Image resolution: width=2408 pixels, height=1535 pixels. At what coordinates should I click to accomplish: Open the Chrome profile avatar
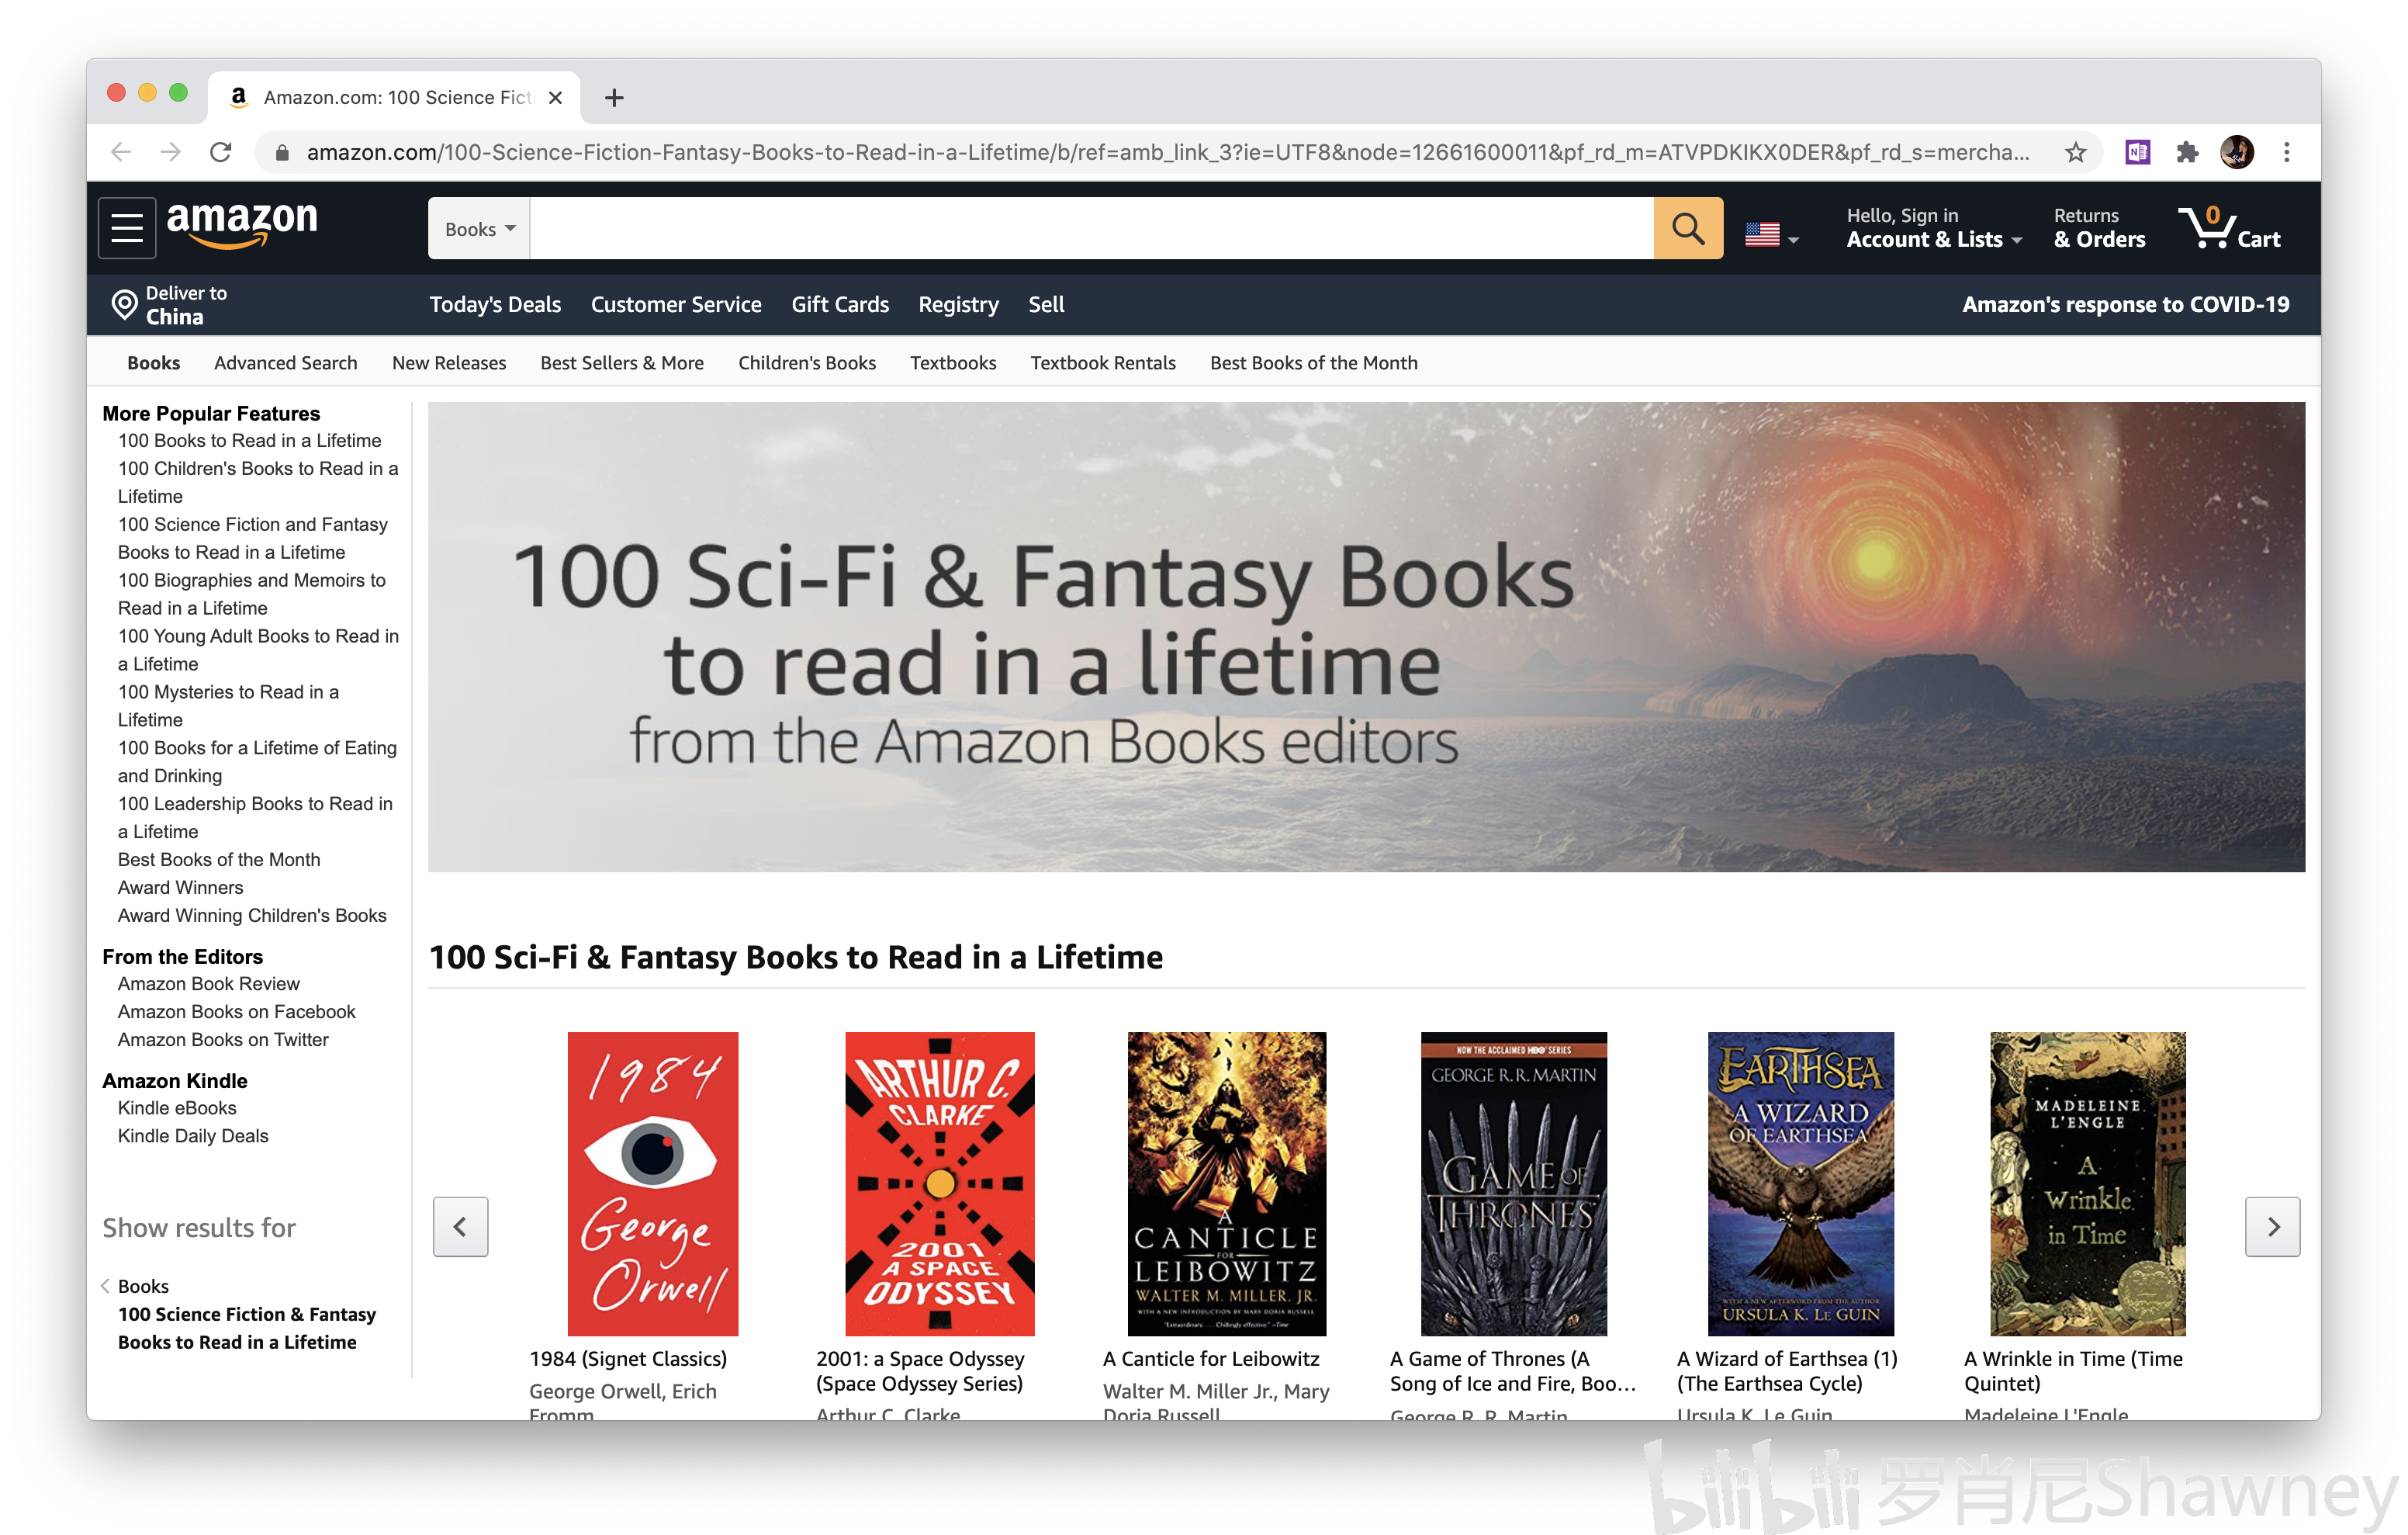pyautogui.click(x=2237, y=152)
